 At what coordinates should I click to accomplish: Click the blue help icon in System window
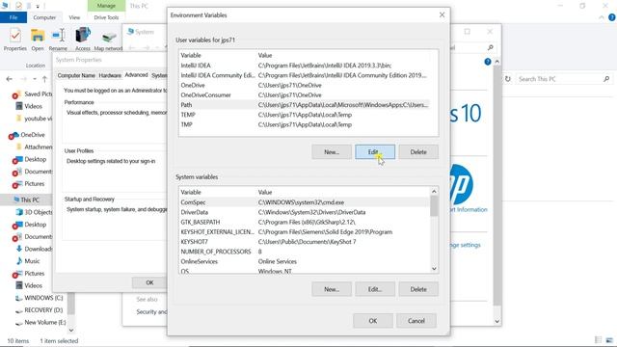[488, 62]
